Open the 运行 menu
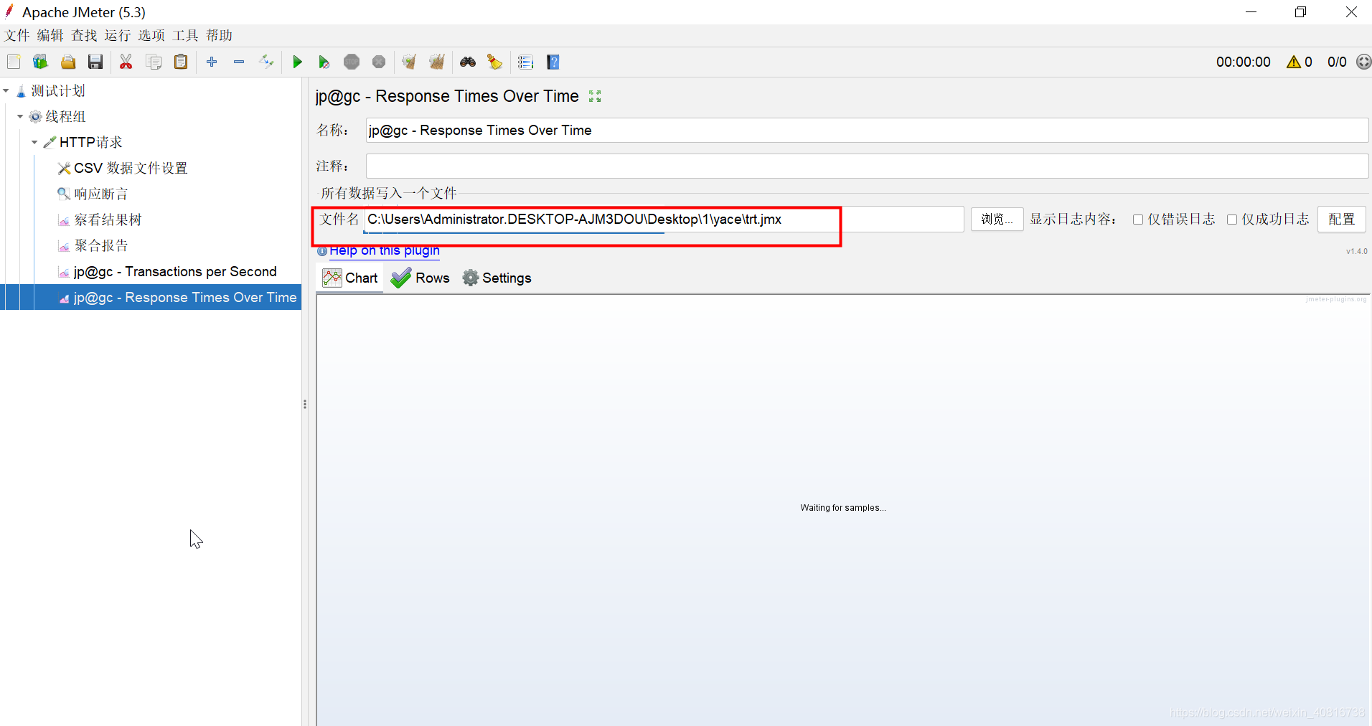The height and width of the screenshot is (726, 1372). [x=118, y=35]
